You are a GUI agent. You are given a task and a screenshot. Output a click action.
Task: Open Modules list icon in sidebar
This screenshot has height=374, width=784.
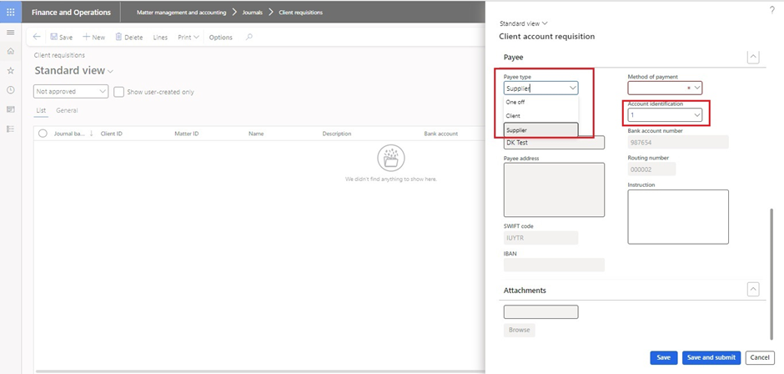(11, 129)
